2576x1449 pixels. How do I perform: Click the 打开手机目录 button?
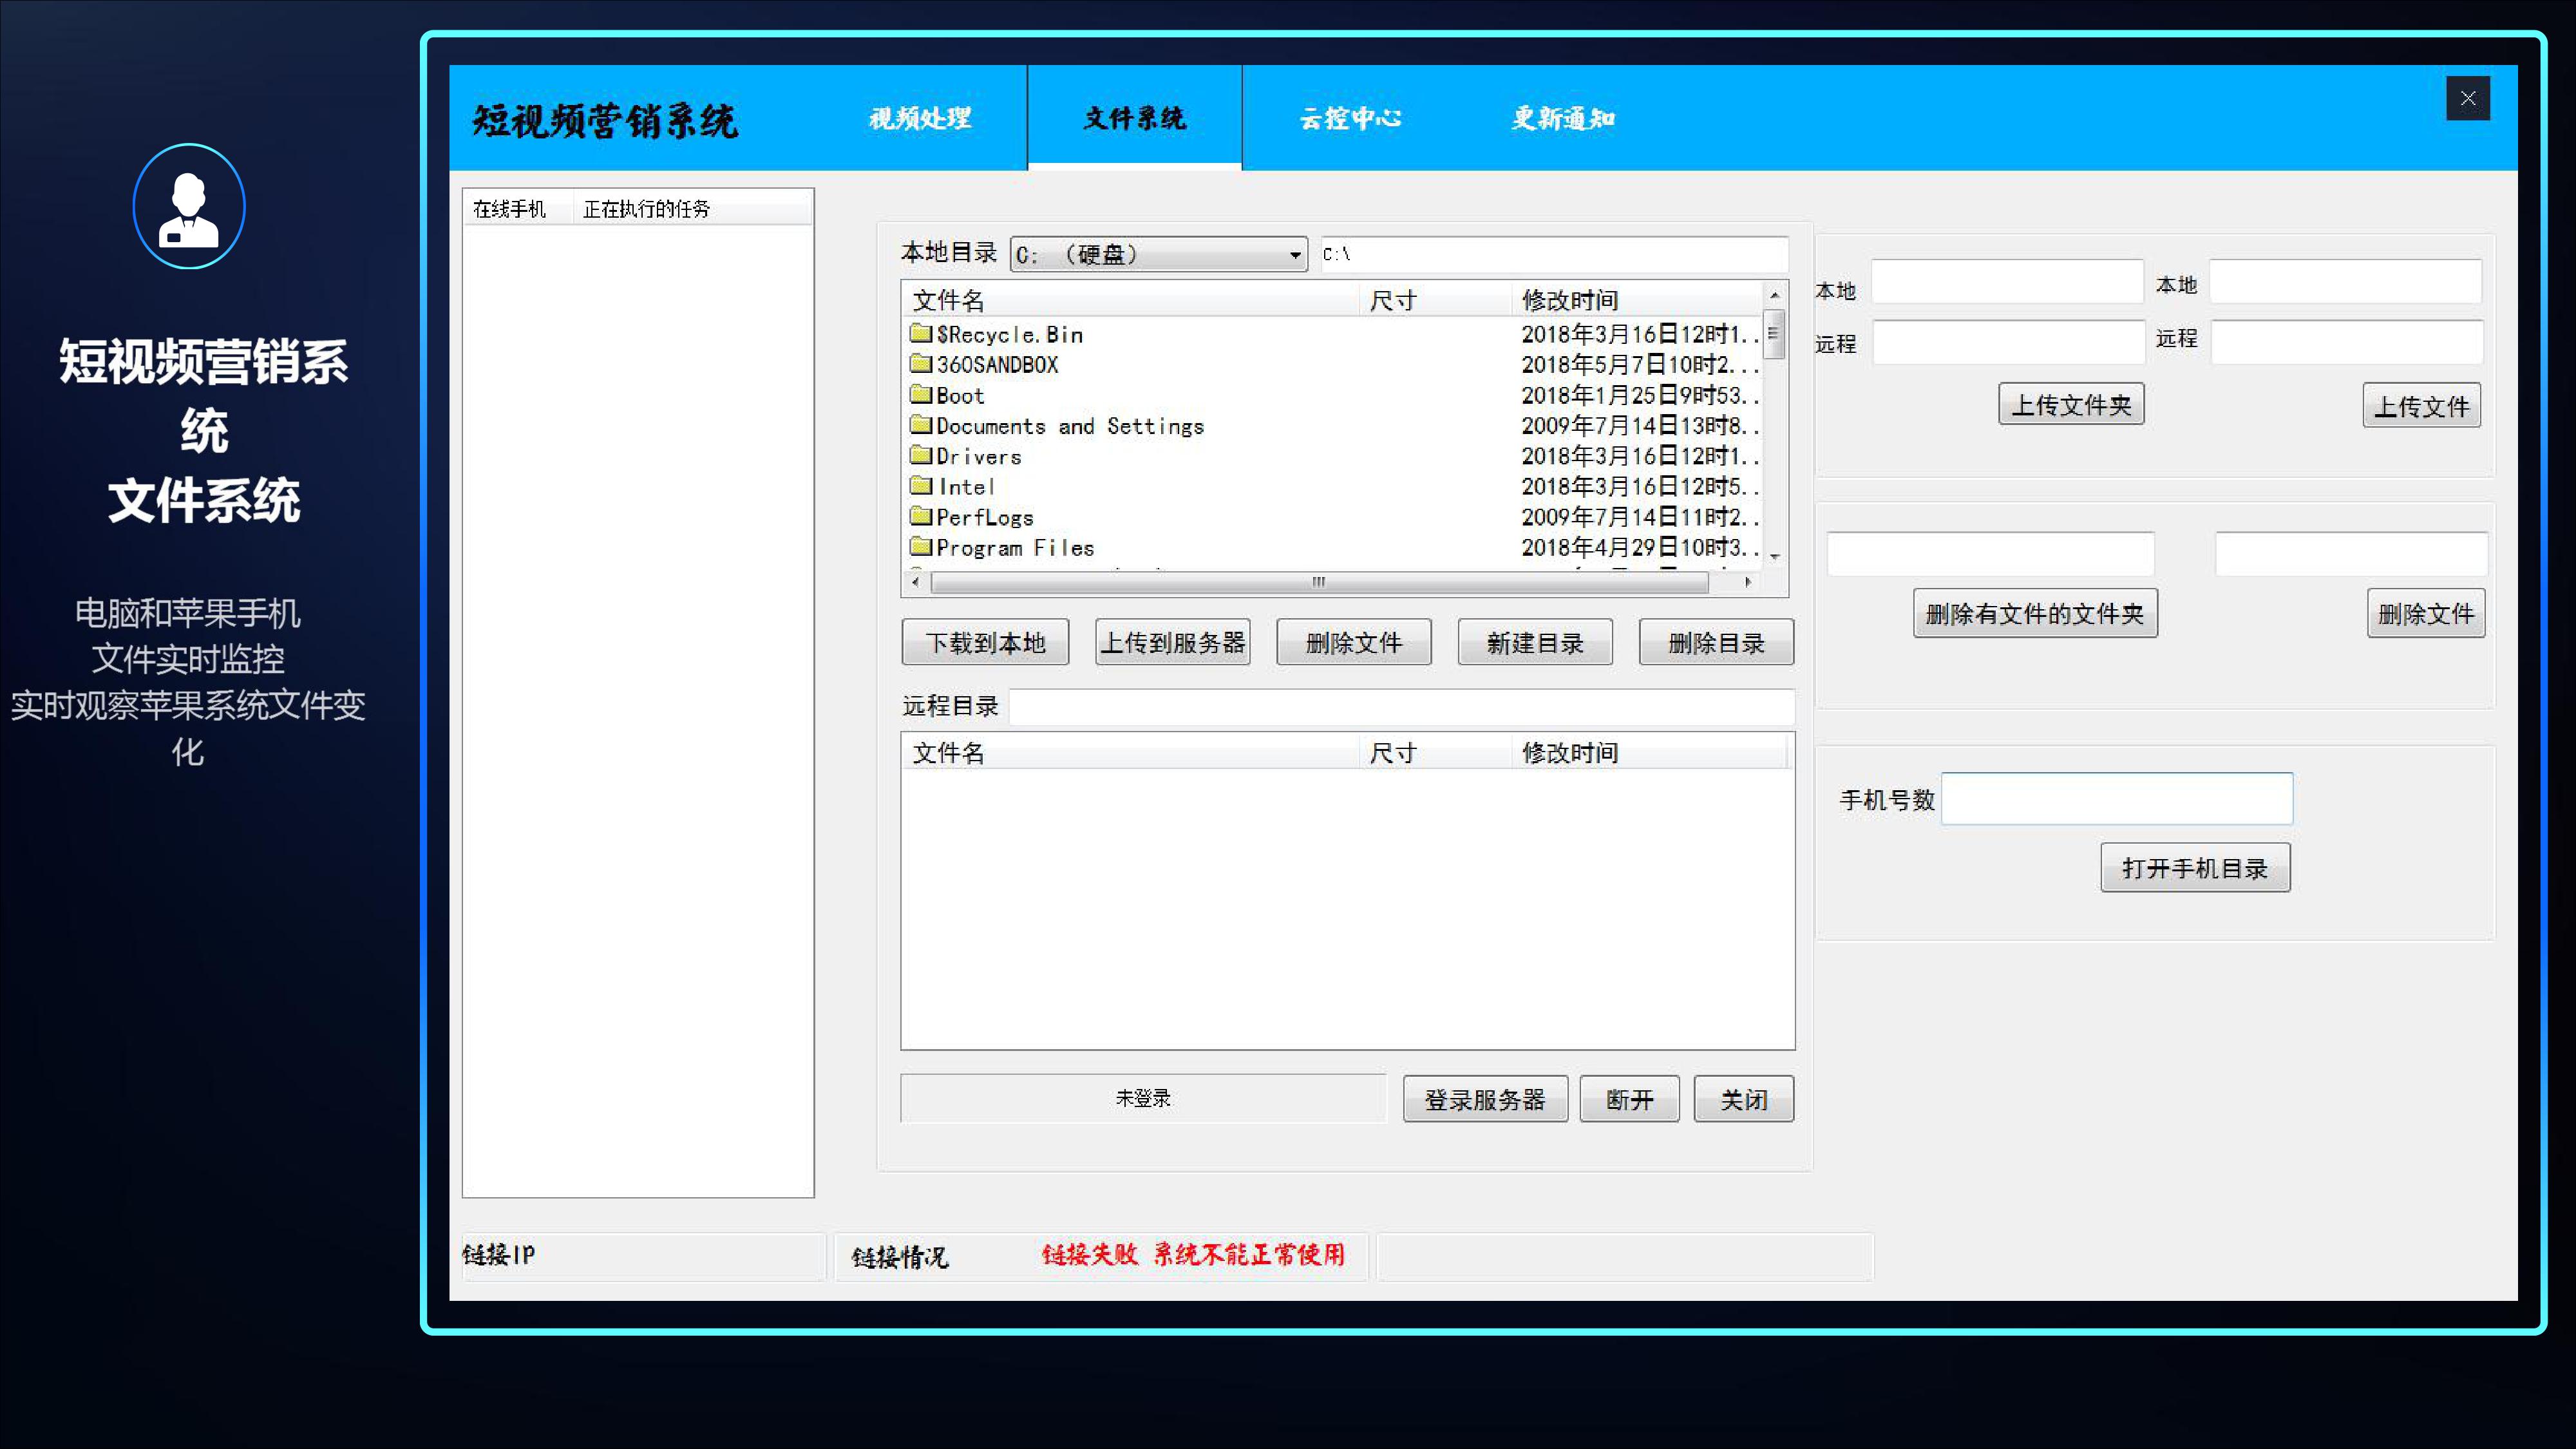[2195, 867]
